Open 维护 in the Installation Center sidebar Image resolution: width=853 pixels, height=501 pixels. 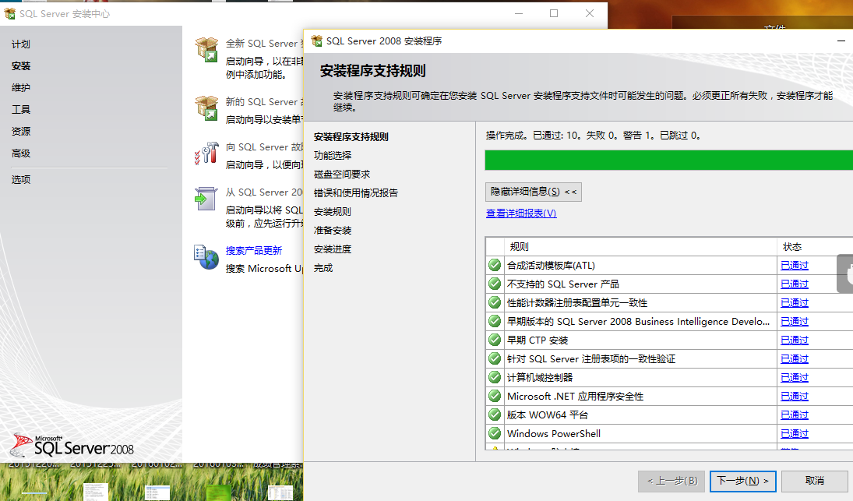(x=21, y=87)
